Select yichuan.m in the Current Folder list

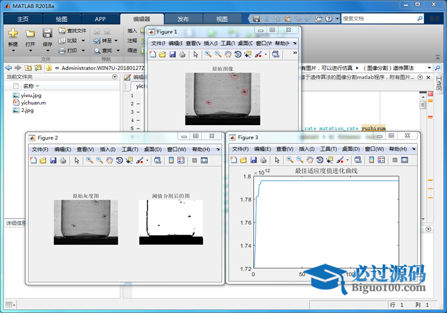pos(29,103)
